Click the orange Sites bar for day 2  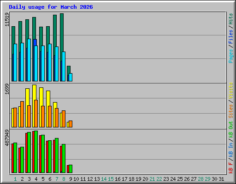click(22, 114)
